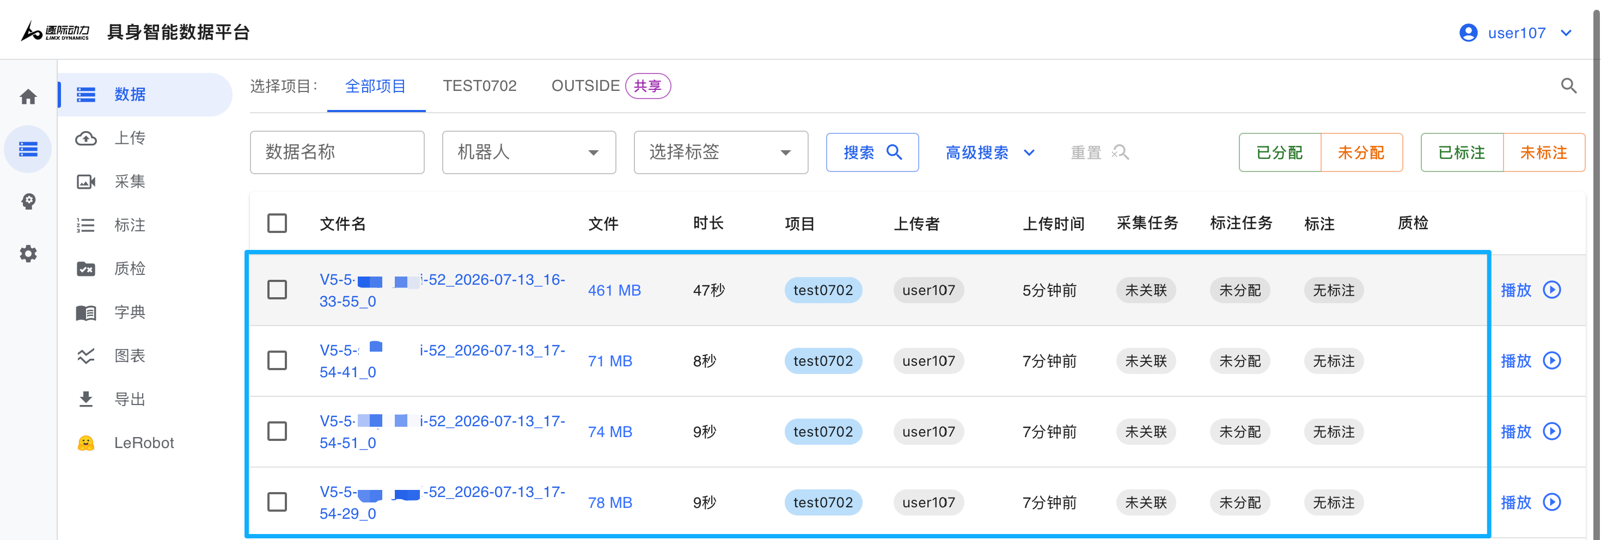Image resolution: width=1601 pixels, height=540 pixels.
Task: Open the 选择标签 dropdown
Action: (x=721, y=152)
